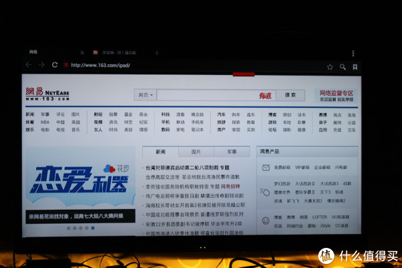Open the 免费邮箱 link

[282, 167]
